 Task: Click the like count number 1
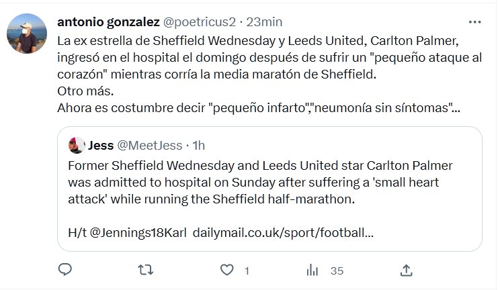click(247, 271)
